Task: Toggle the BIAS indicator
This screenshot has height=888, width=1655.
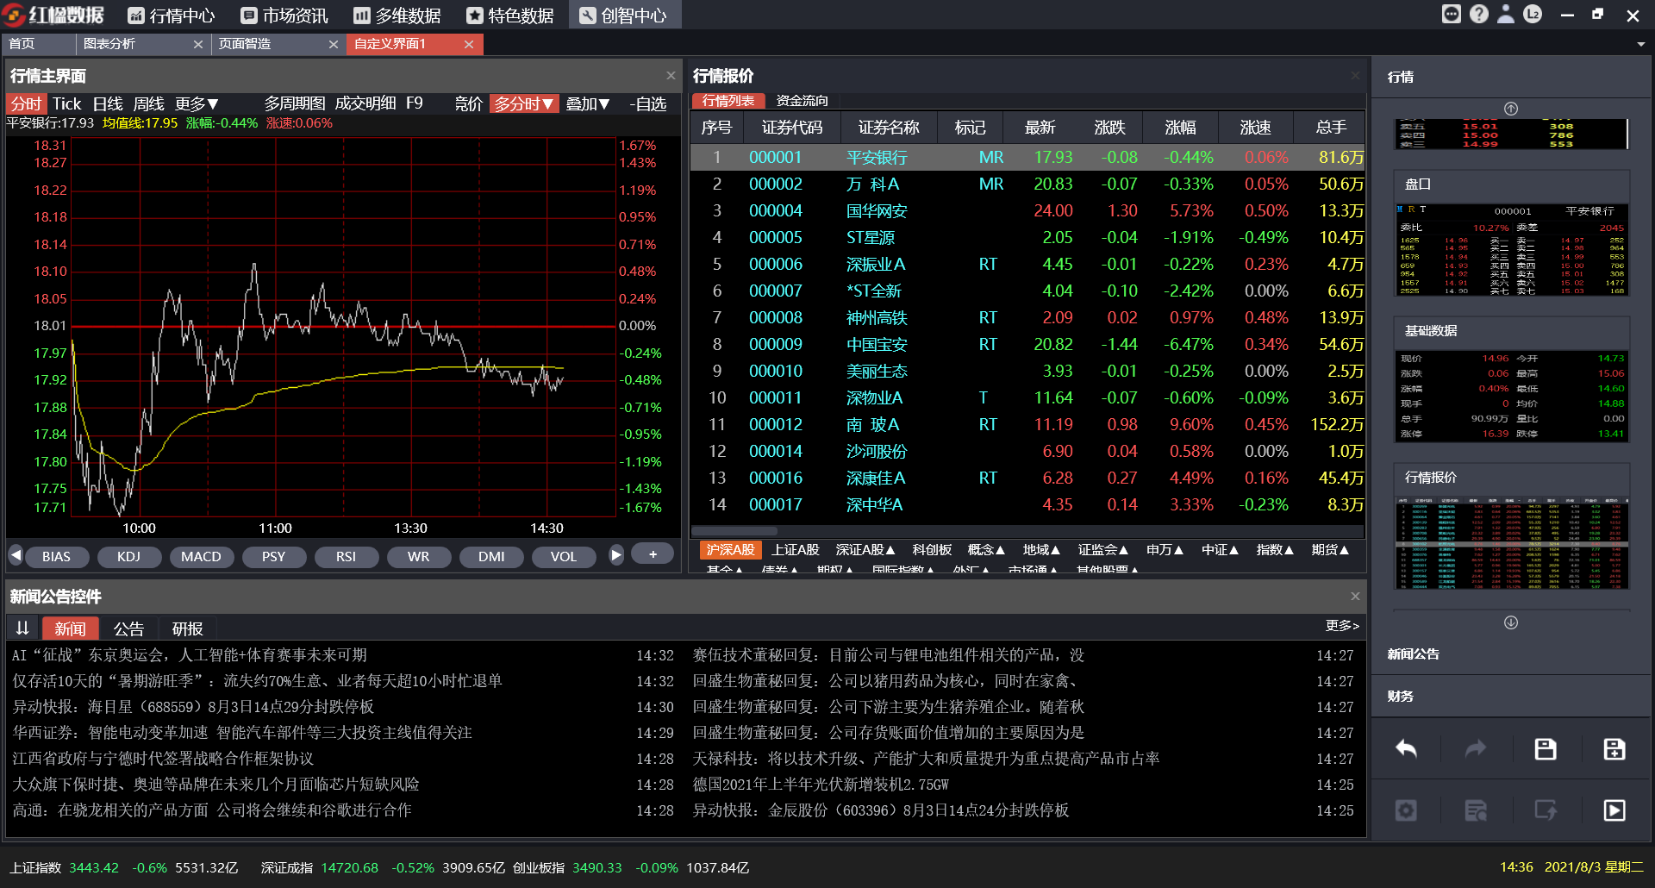Action: pos(56,556)
